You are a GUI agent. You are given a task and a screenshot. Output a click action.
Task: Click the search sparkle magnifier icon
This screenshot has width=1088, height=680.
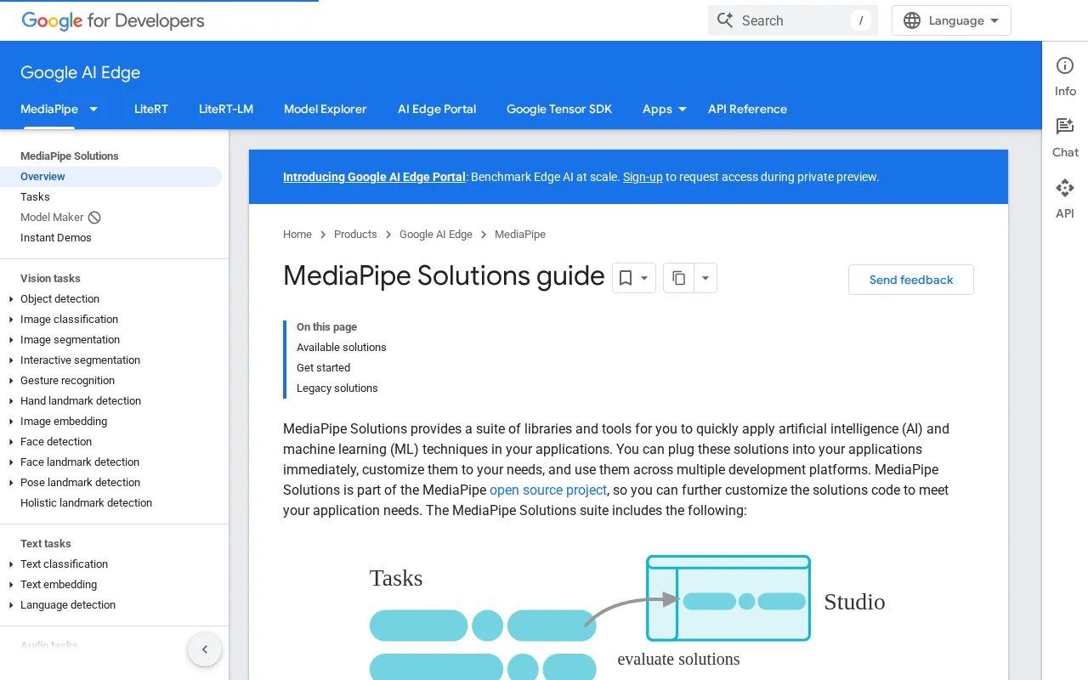click(x=725, y=20)
